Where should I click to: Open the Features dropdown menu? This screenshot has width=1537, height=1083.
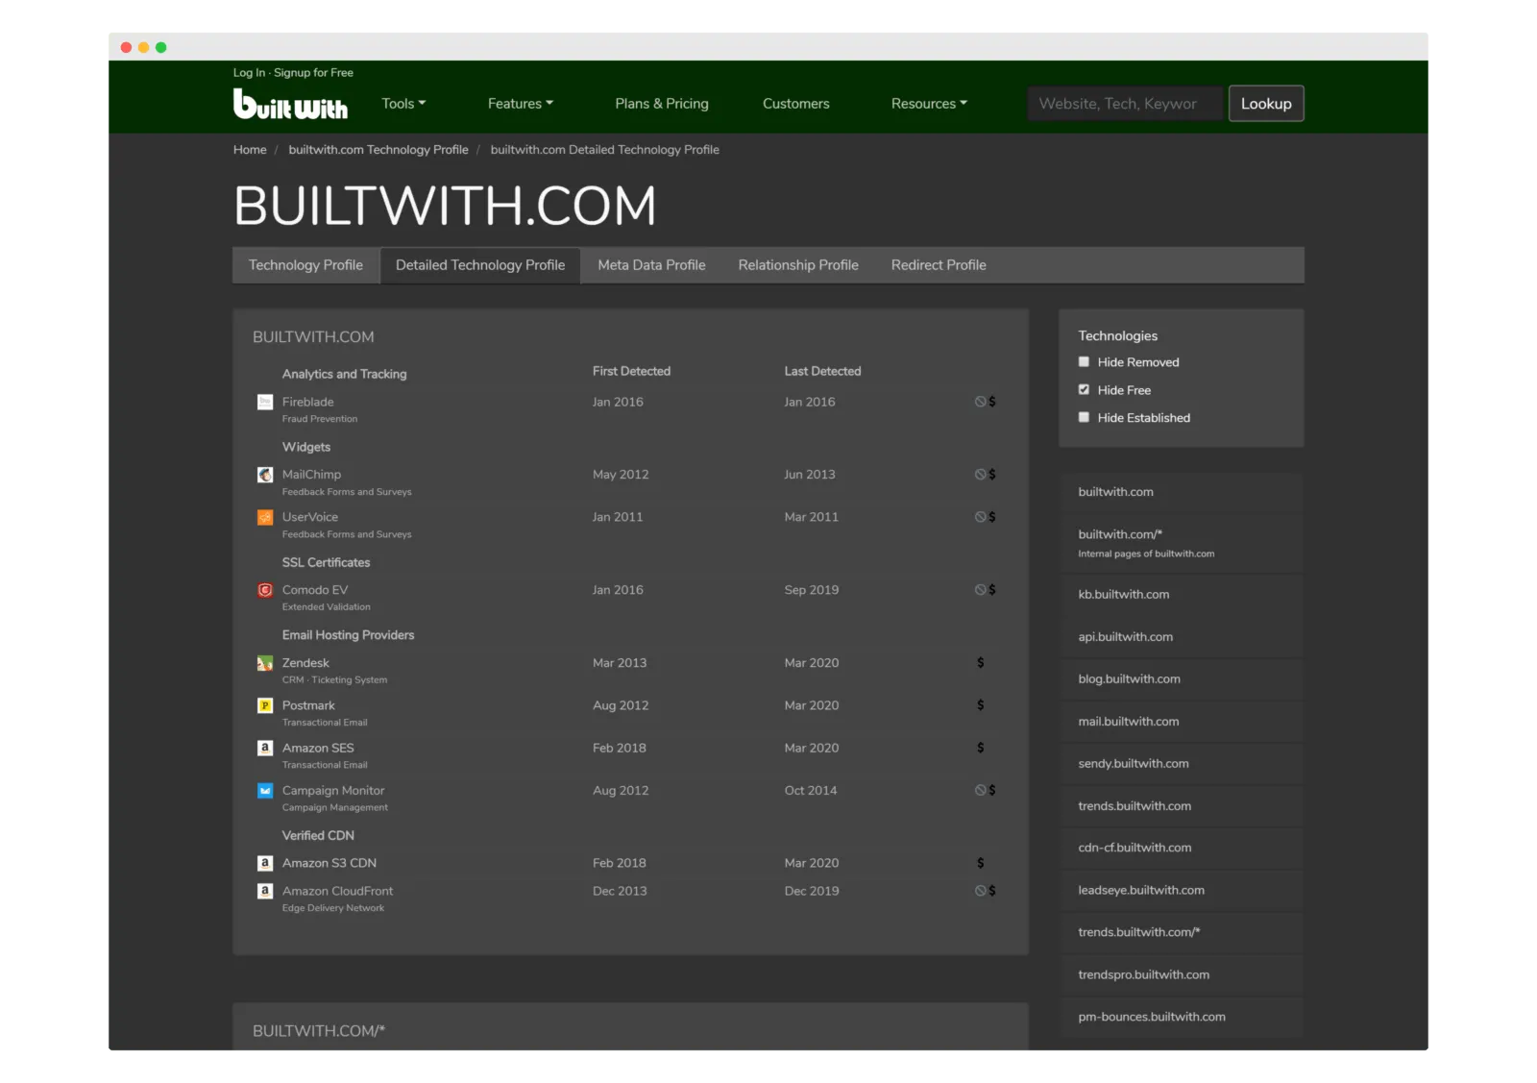tap(520, 104)
